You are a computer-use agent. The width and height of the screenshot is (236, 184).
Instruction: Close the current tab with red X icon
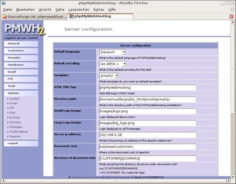click(231, 16)
